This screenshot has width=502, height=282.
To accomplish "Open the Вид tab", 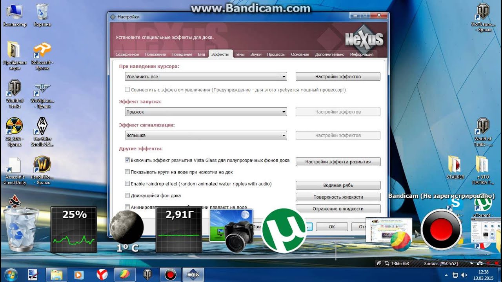I will pyautogui.click(x=202, y=54).
